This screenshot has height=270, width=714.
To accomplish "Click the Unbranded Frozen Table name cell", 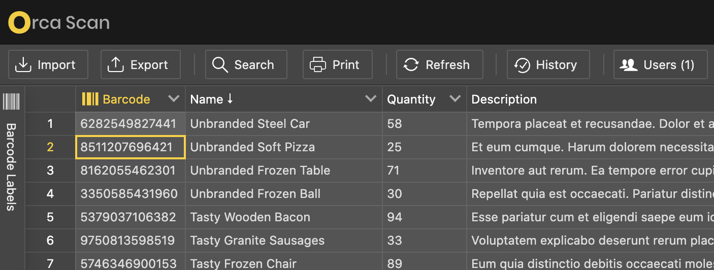I will pyautogui.click(x=260, y=171).
